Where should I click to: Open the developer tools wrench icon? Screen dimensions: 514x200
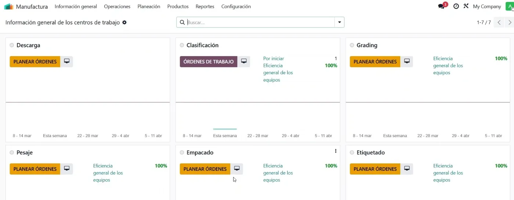coord(466,6)
